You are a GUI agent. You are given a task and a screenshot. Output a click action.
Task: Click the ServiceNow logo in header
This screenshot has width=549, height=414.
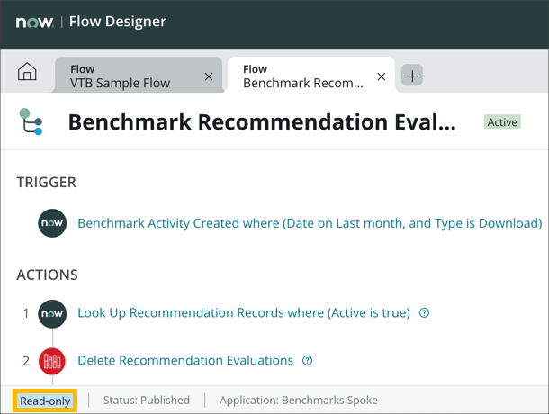coord(34,22)
